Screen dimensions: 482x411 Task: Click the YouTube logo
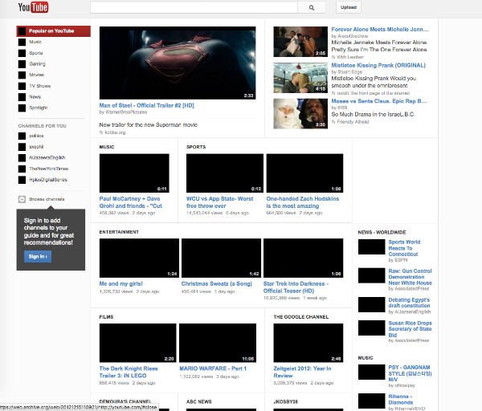tap(33, 8)
